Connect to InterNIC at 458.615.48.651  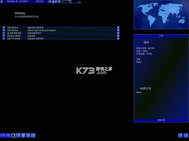tap(61, 36)
